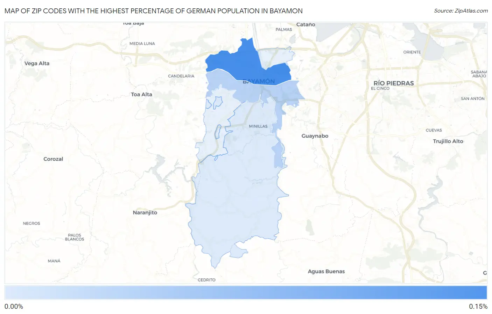This screenshot has height=314, width=492.
Task: Click the gradient color legend bar
Action: tap(246, 292)
